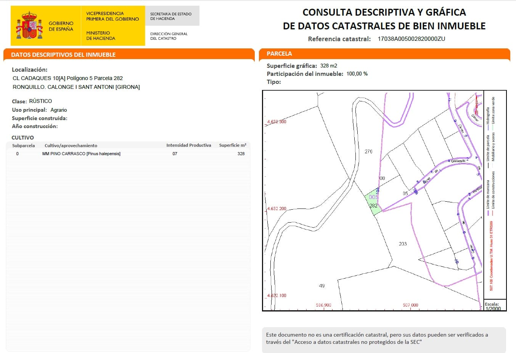Expand the CULTIVO table section

click(24, 137)
